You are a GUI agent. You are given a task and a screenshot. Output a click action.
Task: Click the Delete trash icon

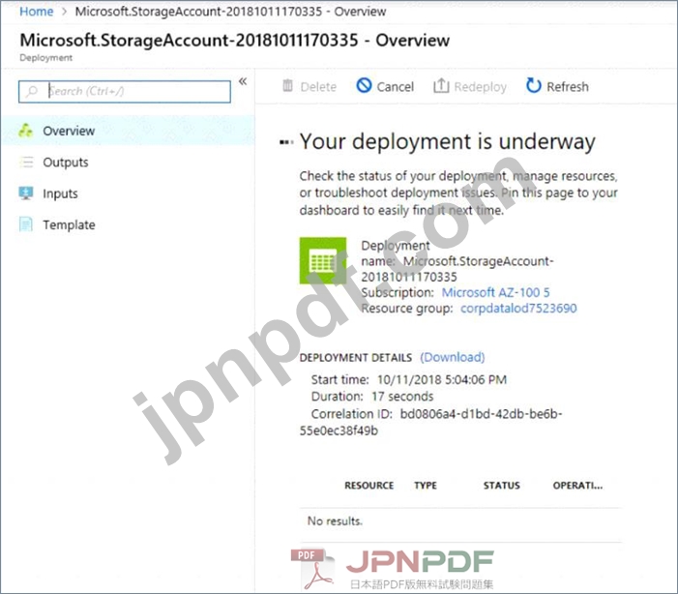287,86
